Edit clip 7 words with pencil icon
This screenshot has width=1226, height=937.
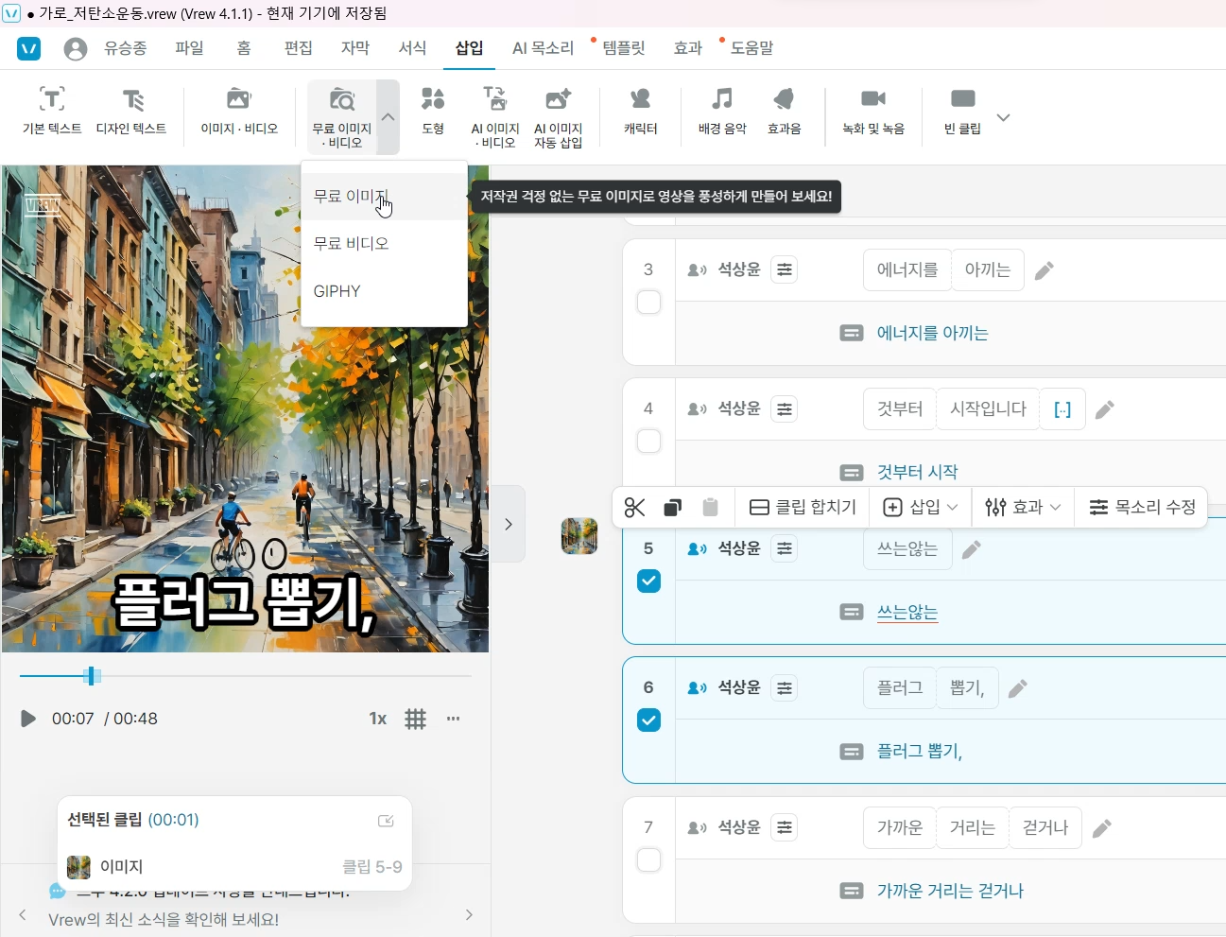pos(1102,829)
